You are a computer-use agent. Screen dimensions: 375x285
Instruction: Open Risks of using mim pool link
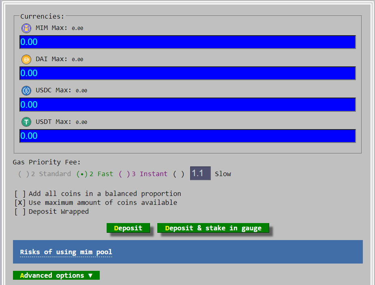click(x=66, y=252)
